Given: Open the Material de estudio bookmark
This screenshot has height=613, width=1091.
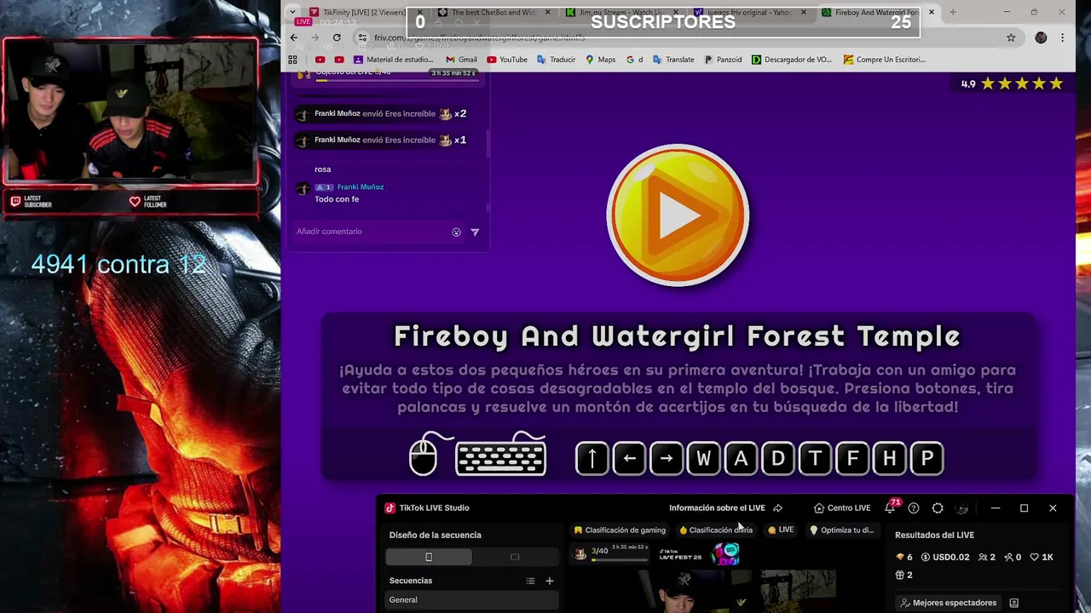Looking at the screenshot, I should click(x=393, y=60).
